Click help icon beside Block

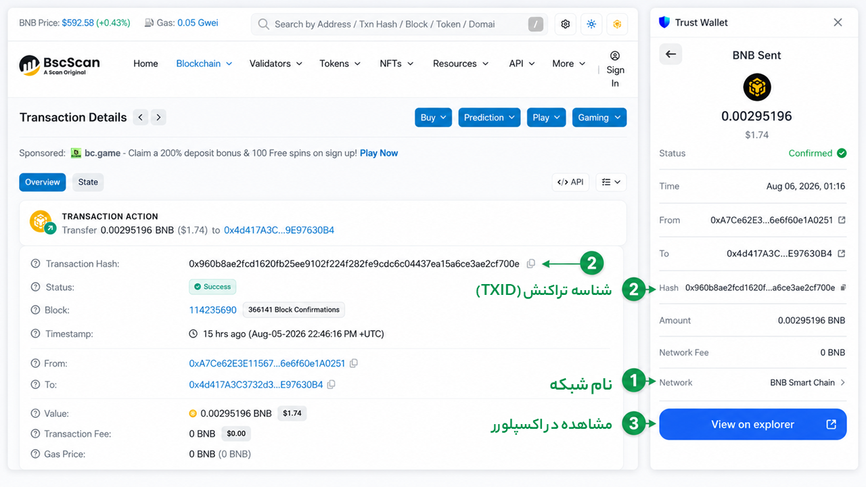pos(35,310)
